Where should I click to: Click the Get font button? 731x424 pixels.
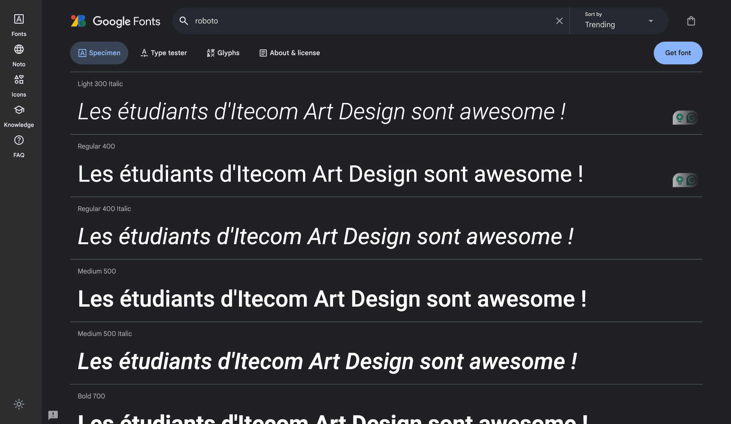coord(678,53)
